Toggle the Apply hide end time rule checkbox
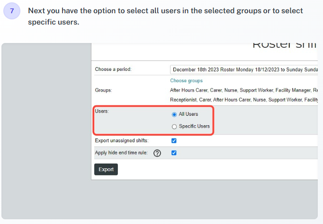Screen dimensions: 323x224 point(174,153)
